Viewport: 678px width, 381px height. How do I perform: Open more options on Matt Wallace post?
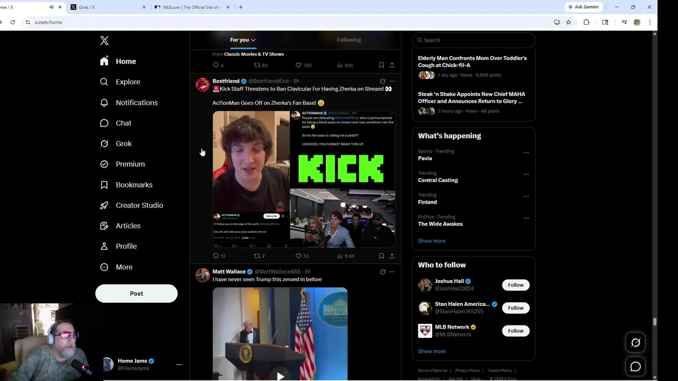coord(392,272)
